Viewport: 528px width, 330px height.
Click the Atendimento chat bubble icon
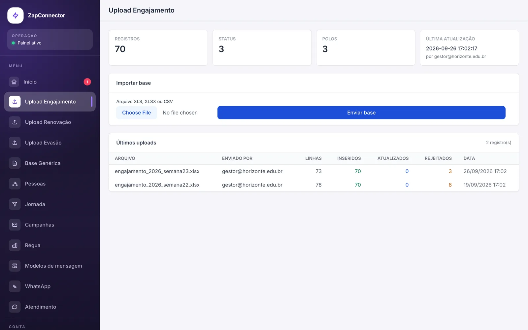[15, 307]
